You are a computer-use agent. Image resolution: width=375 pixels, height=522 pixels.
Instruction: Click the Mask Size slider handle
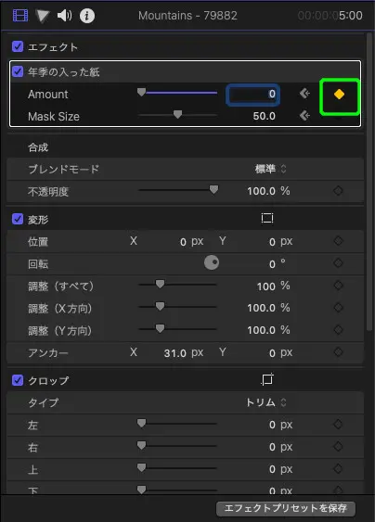click(177, 115)
